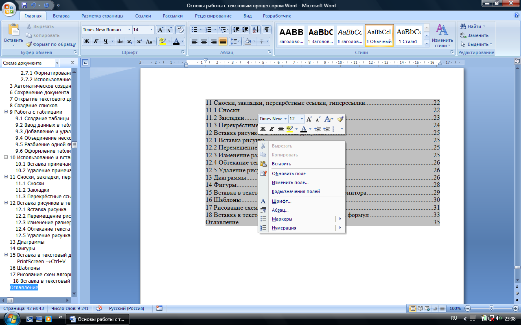This screenshot has width=521, height=325.
Task: Grow font size in ribbon
Action: tap(161, 30)
